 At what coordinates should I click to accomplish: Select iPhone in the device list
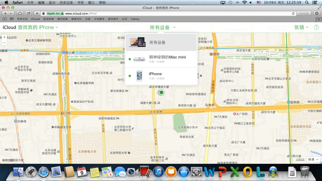pyautogui.click(x=161, y=76)
